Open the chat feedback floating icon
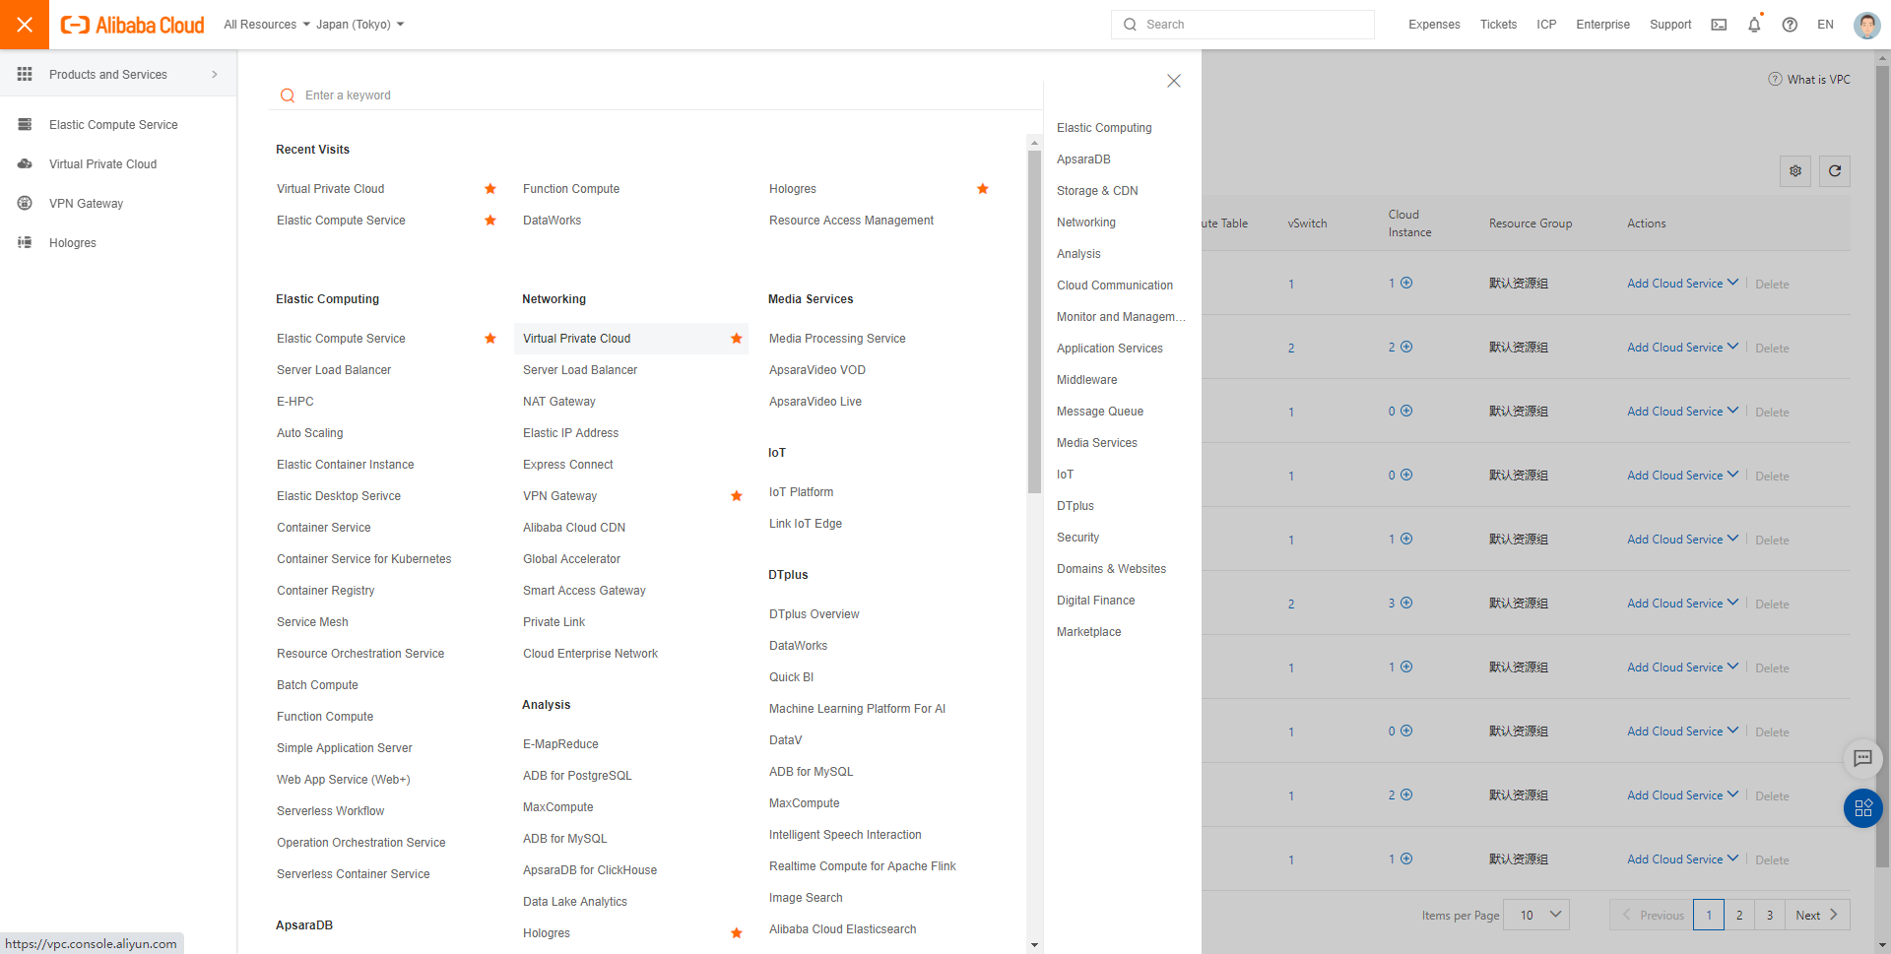 click(x=1863, y=758)
